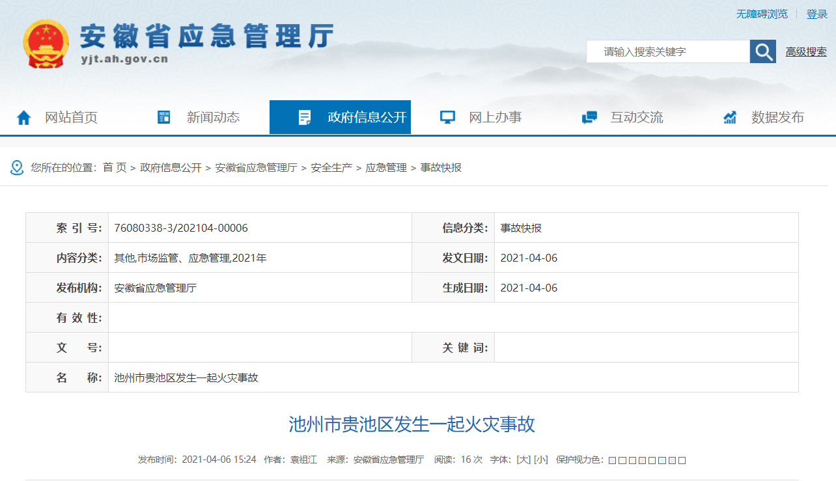
Task: Click the newspaper icon for 新闻动态
Action: [x=164, y=117]
